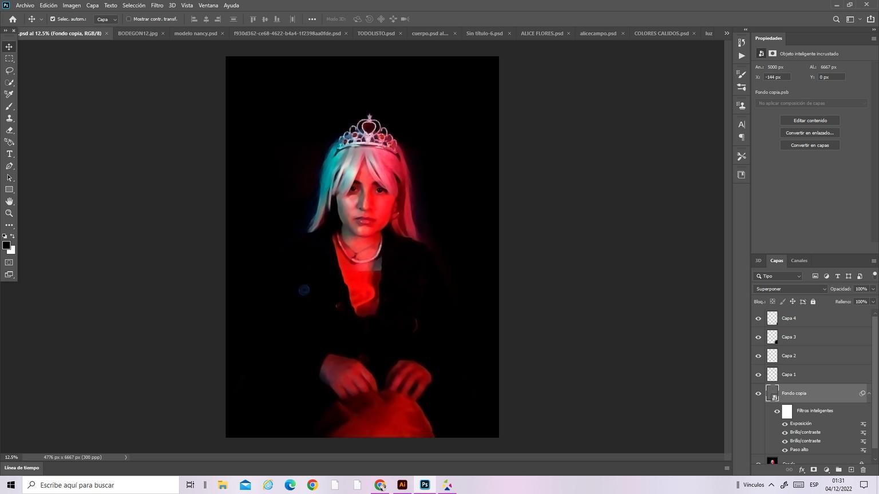Open the Edit Toolbar three-dots menu
The height and width of the screenshot is (494, 879).
pyautogui.click(x=9, y=225)
